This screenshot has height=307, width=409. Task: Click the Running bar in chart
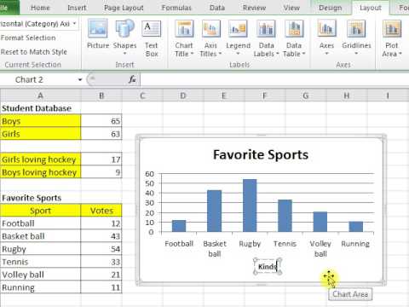(355, 227)
